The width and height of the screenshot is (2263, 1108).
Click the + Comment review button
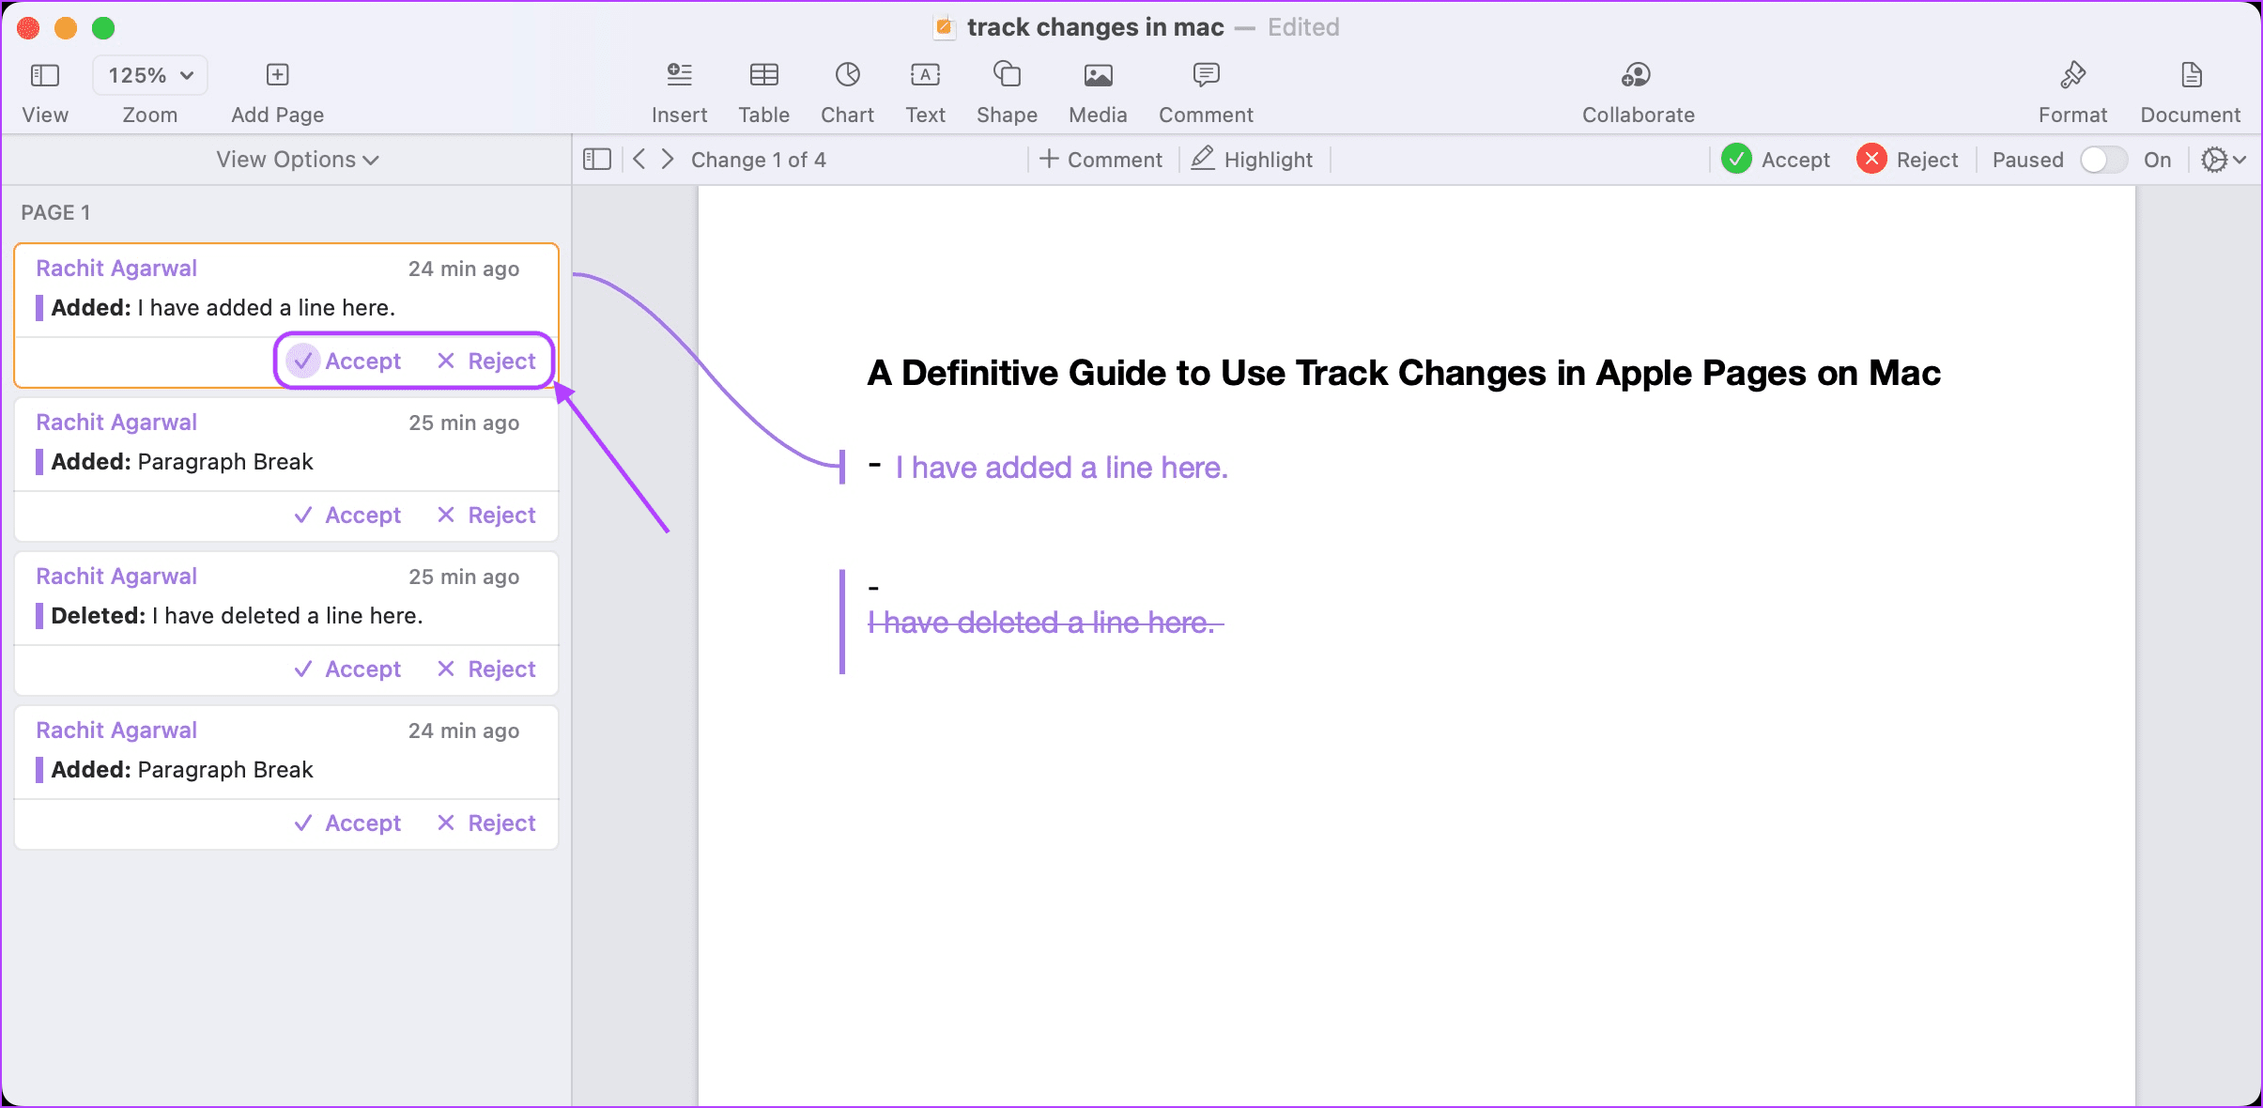point(1101,160)
